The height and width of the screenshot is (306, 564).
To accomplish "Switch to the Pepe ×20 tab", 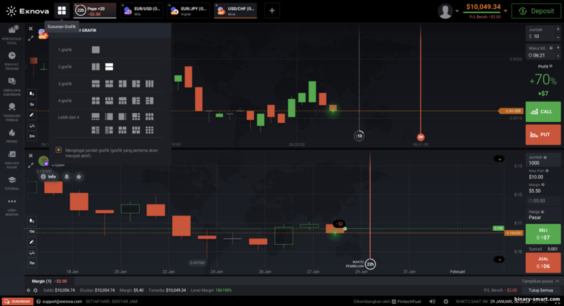I will [95, 11].
